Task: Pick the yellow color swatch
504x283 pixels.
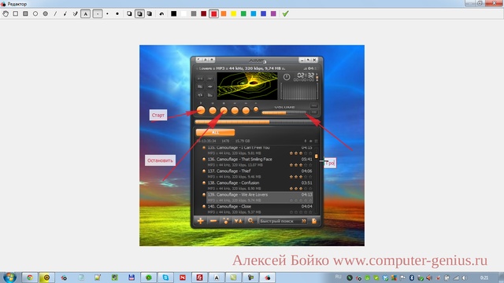Action: click(234, 14)
